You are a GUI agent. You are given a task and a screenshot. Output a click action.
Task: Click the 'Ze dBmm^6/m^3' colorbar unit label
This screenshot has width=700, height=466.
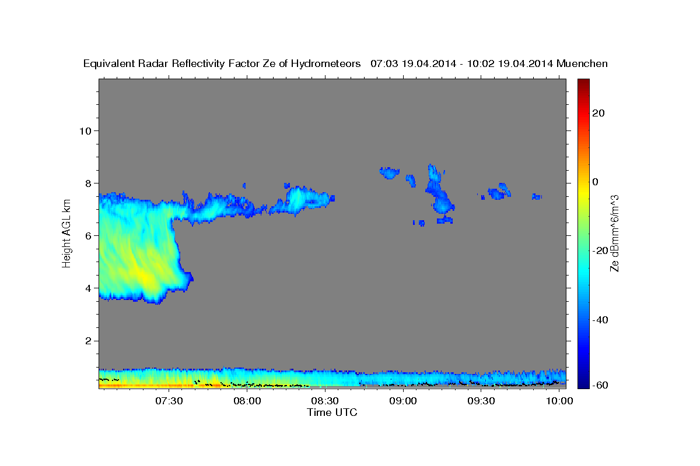click(x=614, y=234)
